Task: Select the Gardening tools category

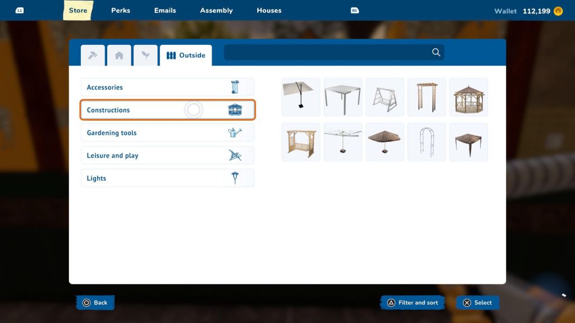Action: pos(167,133)
